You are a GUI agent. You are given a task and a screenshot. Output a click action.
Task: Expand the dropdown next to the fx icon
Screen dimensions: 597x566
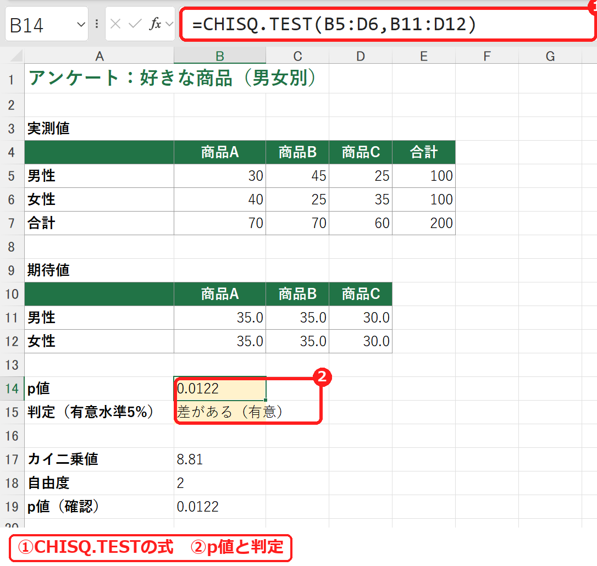click(x=169, y=24)
